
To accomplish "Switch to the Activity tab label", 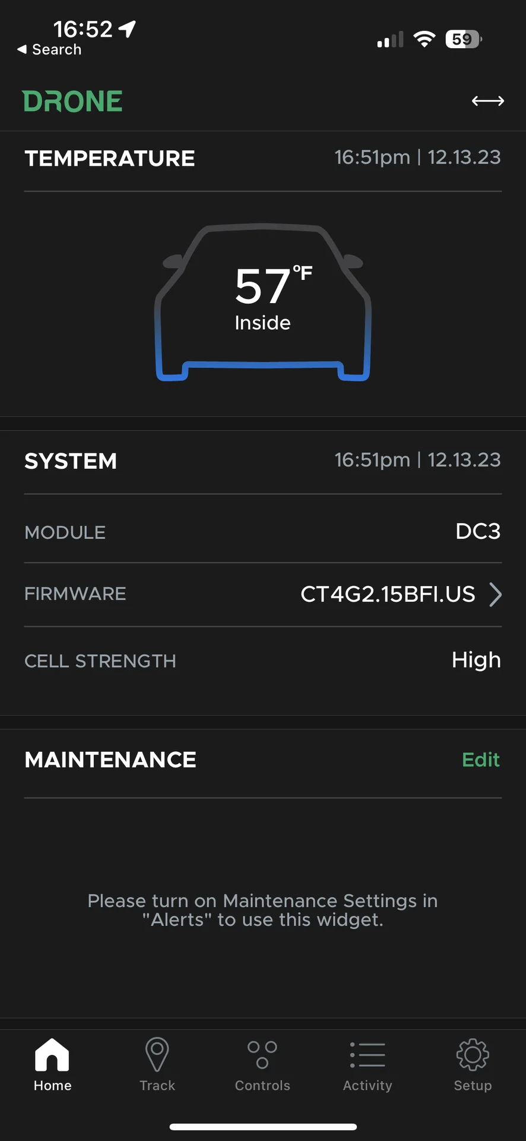I will click(367, 1086).
